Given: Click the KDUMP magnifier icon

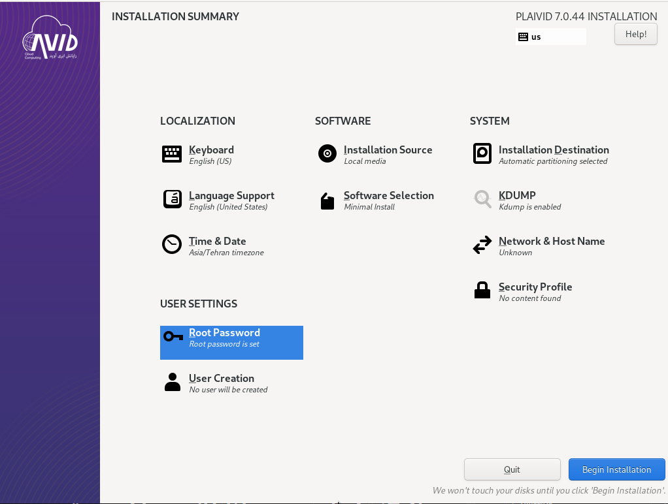Looking at the screenshot, I should 482,198.
